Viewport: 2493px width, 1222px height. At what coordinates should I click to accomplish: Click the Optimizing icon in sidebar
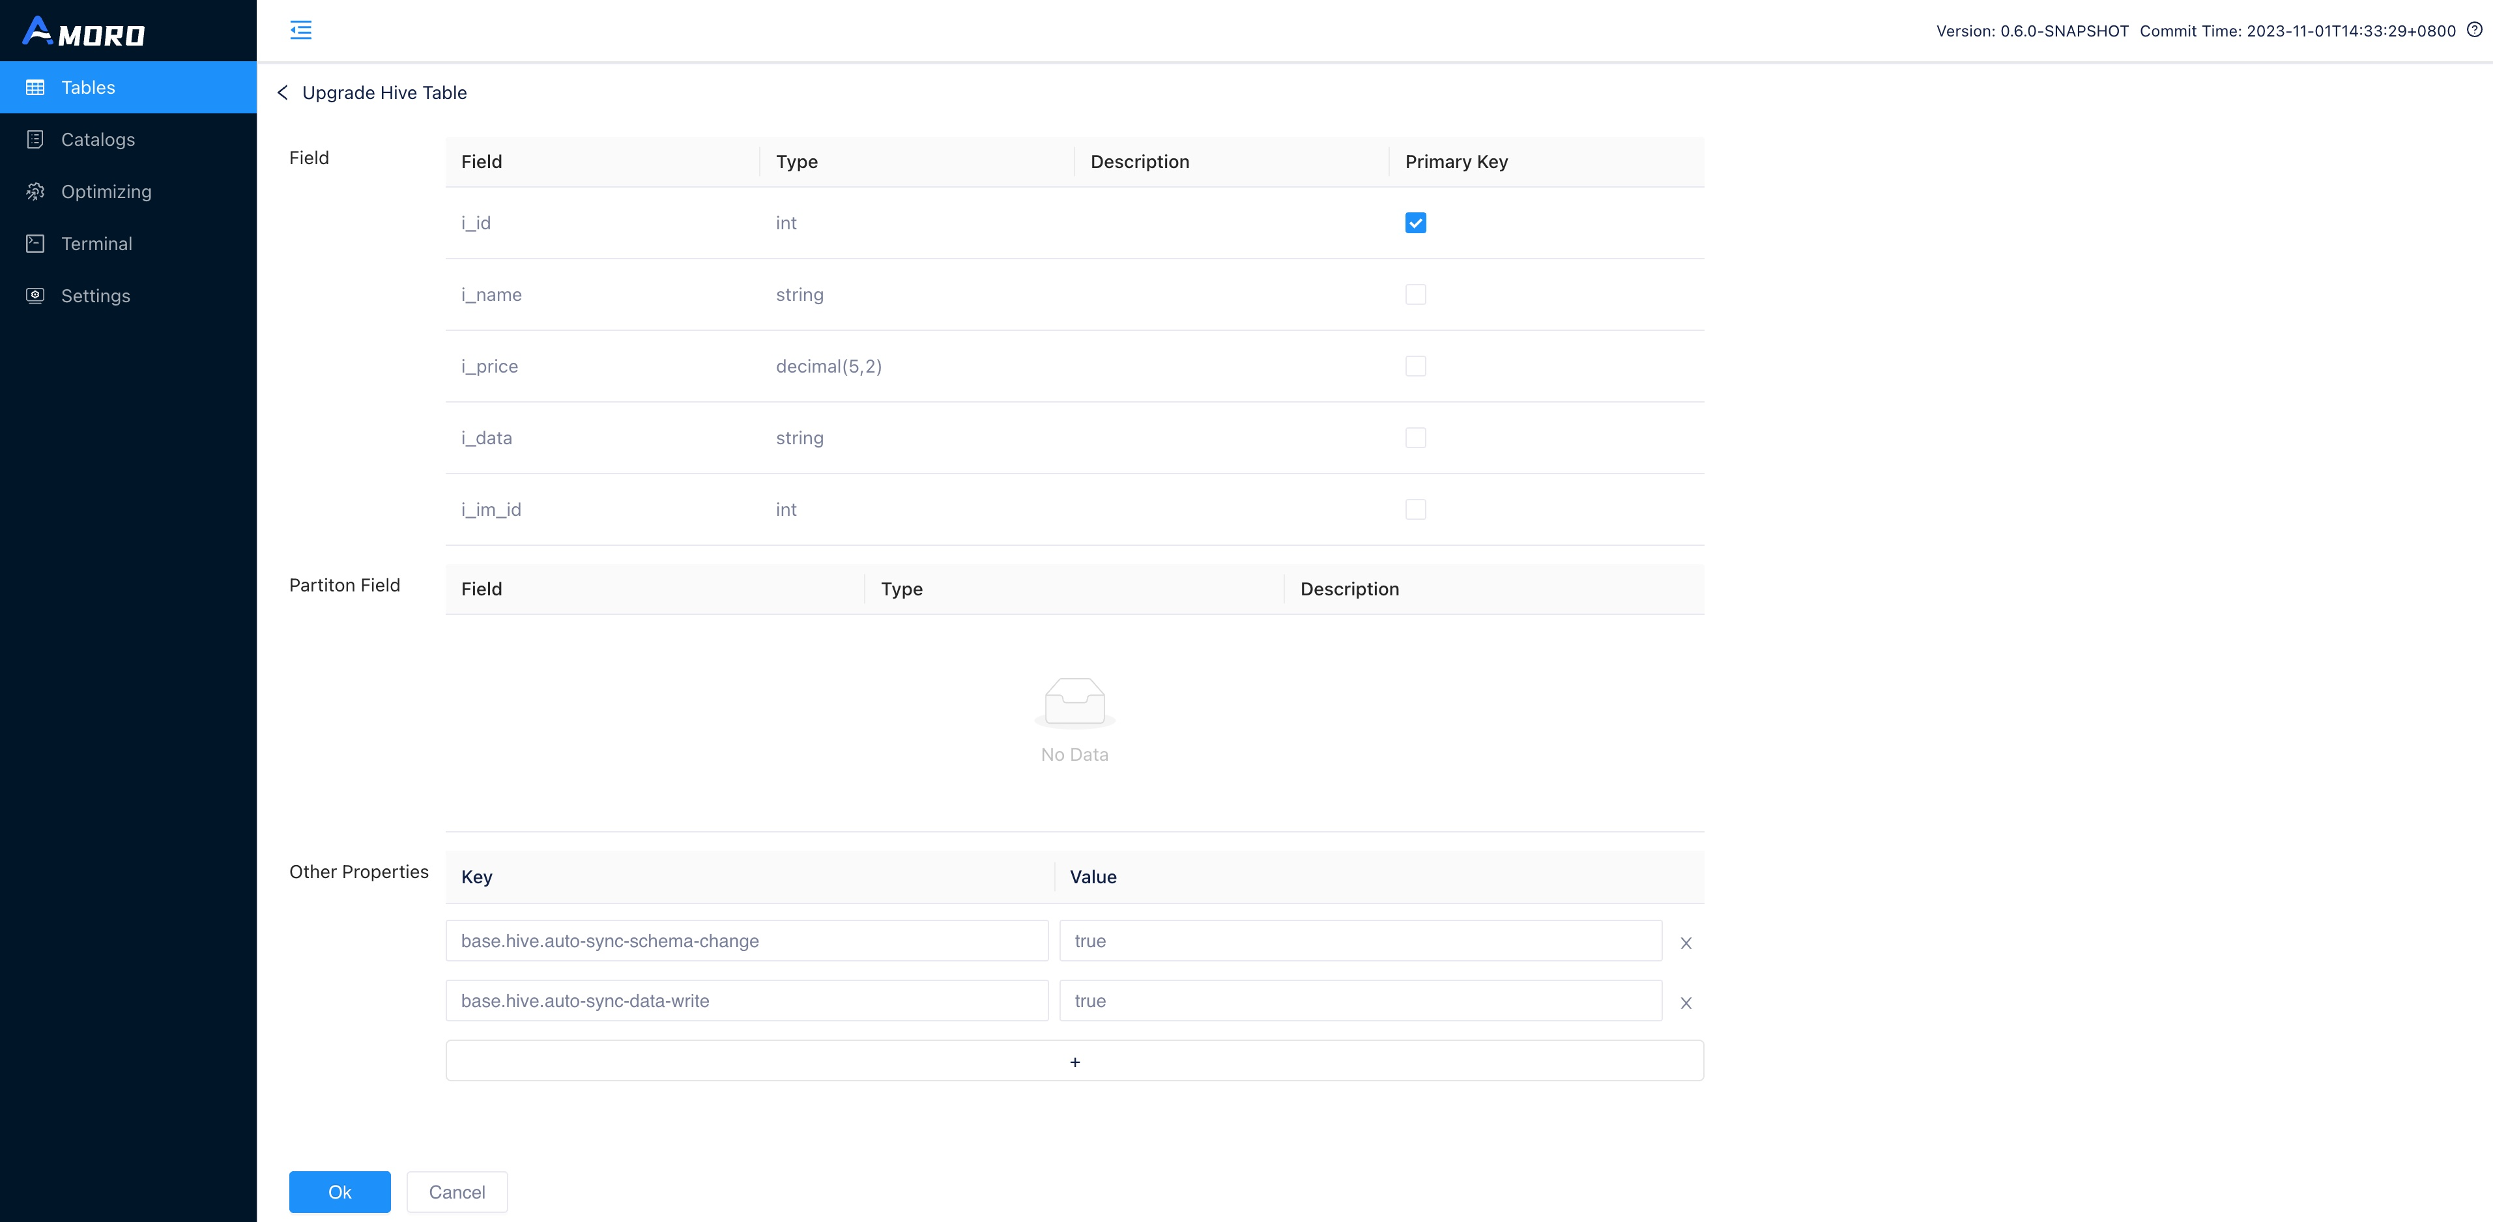click(x=36, y=192)
